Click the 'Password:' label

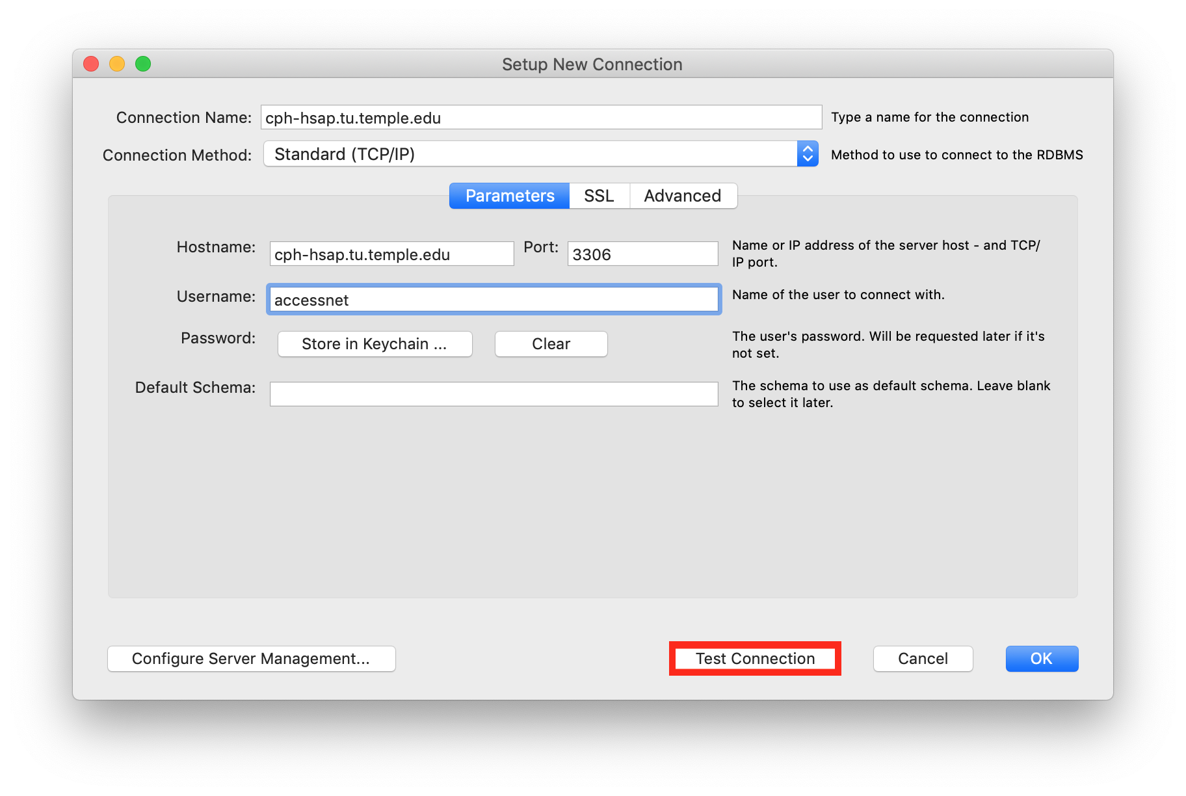pyautogui.click(x=218, y=338)
